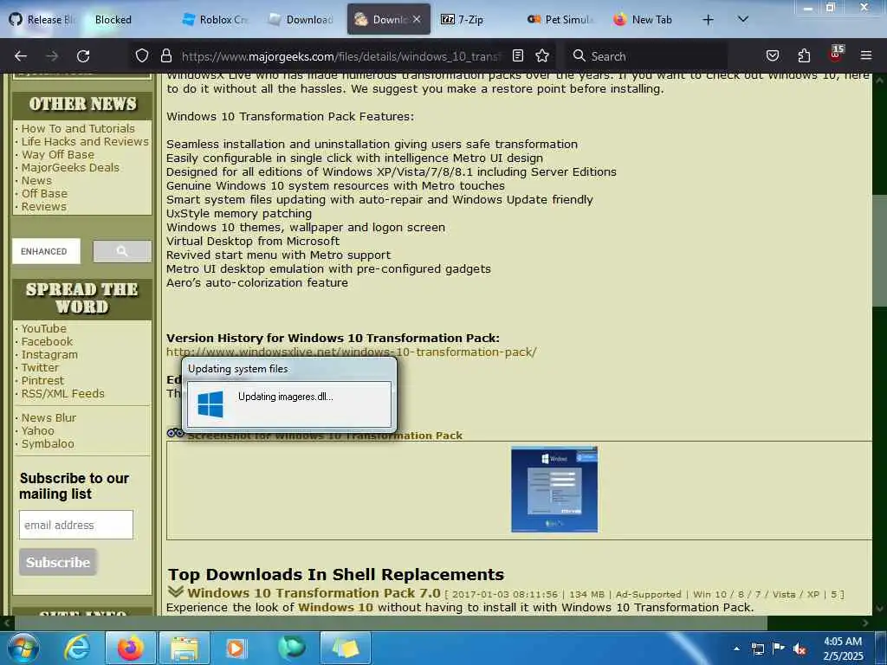Open Windows Media Player from the taskbar
This screenshot has height=665, width=887.
tap(236, 648)
